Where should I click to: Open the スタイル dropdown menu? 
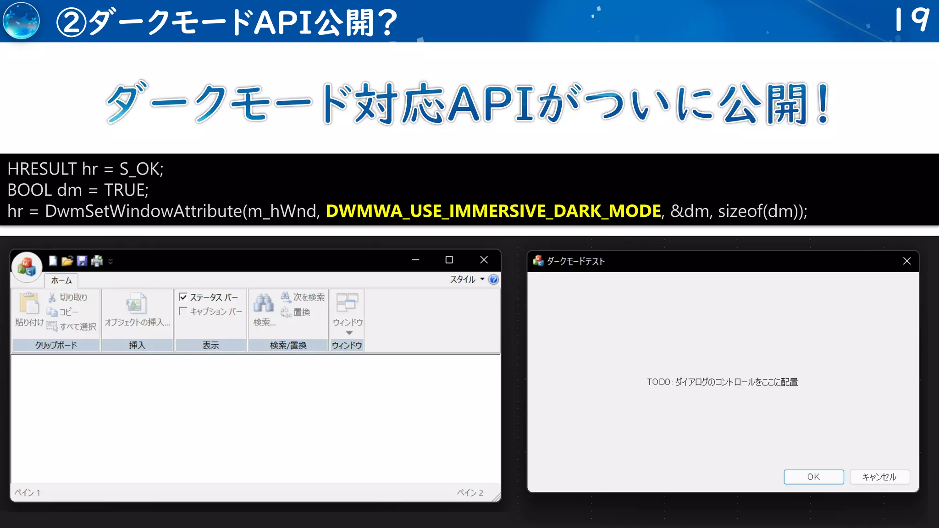point(467,279)
